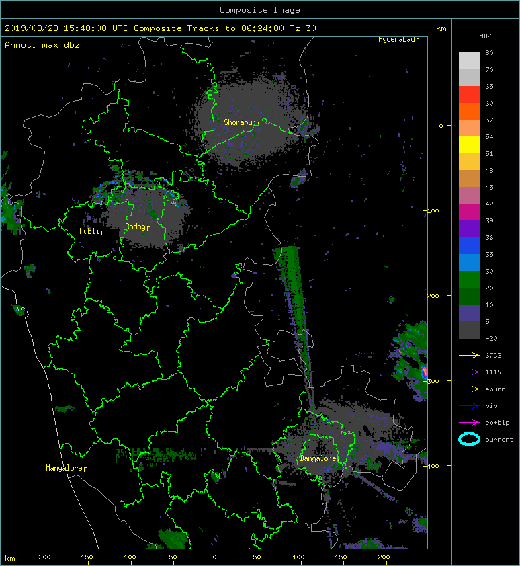This screenshot has width=520, height=566.
Task: Choose the gold 51 dBZ color band
Action: (x=469, y=162)
